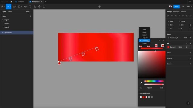
Task: Pick color with the eyedropper icon
Action: [141, 83]
